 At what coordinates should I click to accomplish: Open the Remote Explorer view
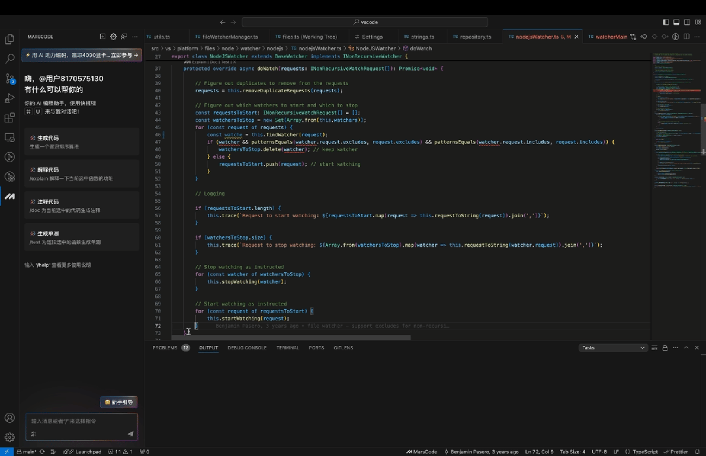(x=9, y=137)
